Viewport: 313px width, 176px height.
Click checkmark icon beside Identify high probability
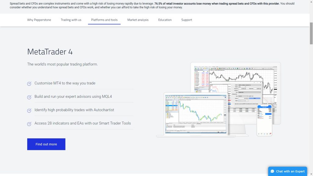(x=29, y=111)
